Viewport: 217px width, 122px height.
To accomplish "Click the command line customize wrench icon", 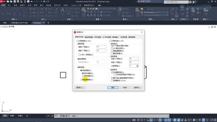I will [52, 116].
